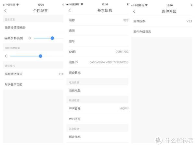Tap the SN码 row
This screenshot has height=146, width=195.
click(97, 52)
